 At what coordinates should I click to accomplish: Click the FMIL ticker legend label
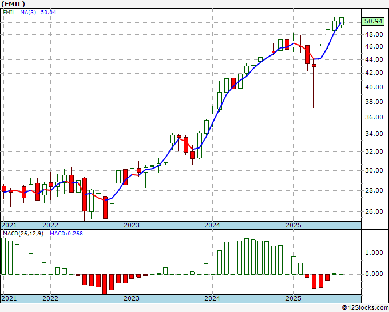[9, 13]
